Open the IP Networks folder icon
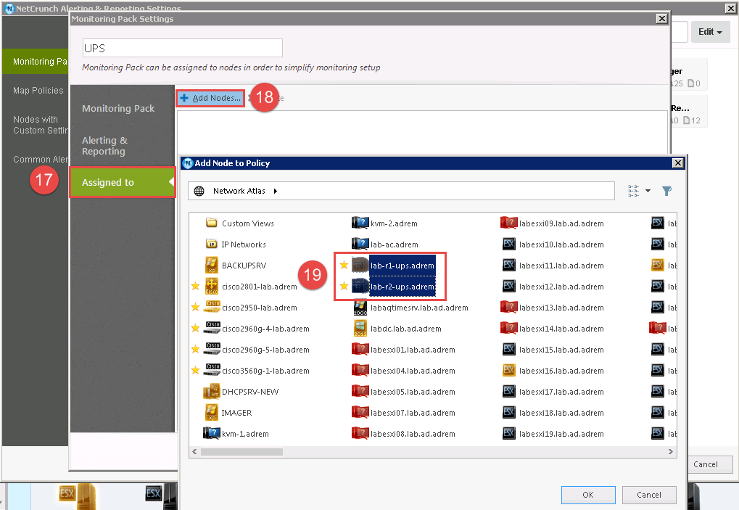 pos(212,244)
